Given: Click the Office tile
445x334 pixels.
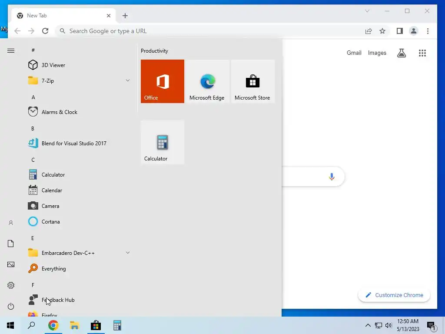Looking at the screenshot, I should point(163,81).
